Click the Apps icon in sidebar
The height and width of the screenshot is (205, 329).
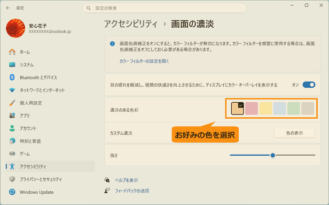[x=12, y=115]
